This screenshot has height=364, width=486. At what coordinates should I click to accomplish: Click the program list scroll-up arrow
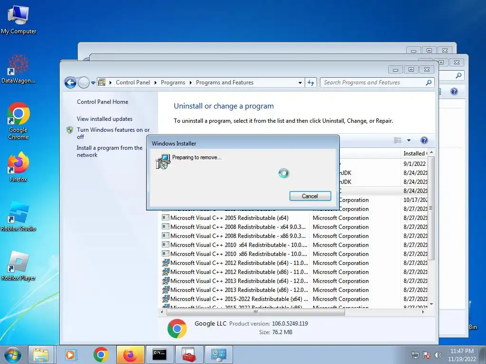pyautogui.click(x=431, y=153)
